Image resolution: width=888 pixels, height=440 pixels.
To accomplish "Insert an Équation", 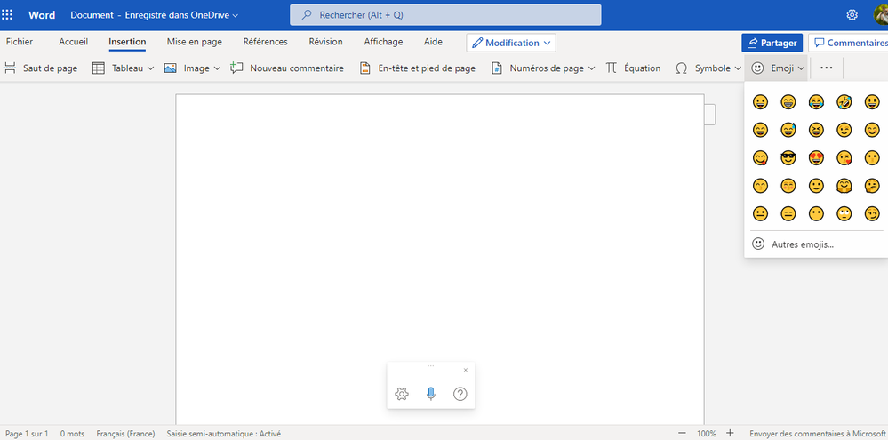I will click(x=633, y=68).
